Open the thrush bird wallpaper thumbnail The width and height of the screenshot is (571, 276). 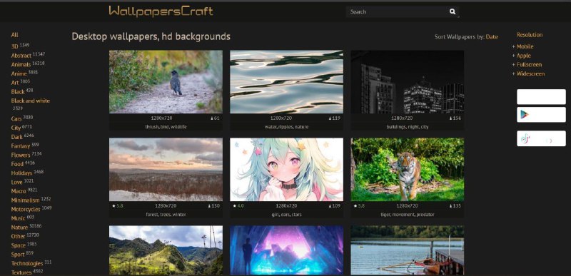166,82
